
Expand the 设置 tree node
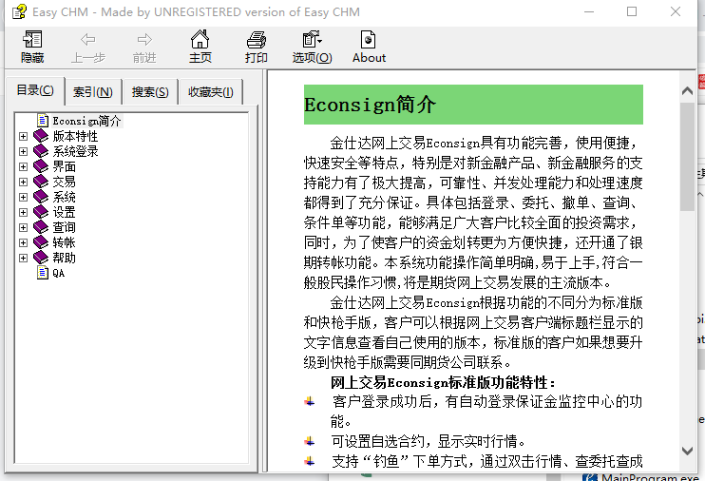(x=24, y=212)
